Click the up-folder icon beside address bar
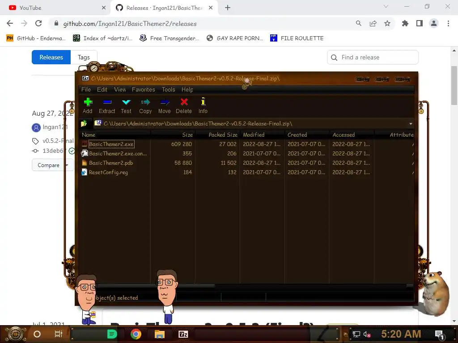458x343 pixels. pos(84,124)
